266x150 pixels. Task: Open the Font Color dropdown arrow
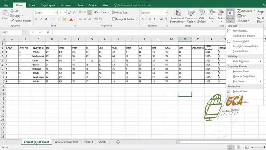pos(75,19)
